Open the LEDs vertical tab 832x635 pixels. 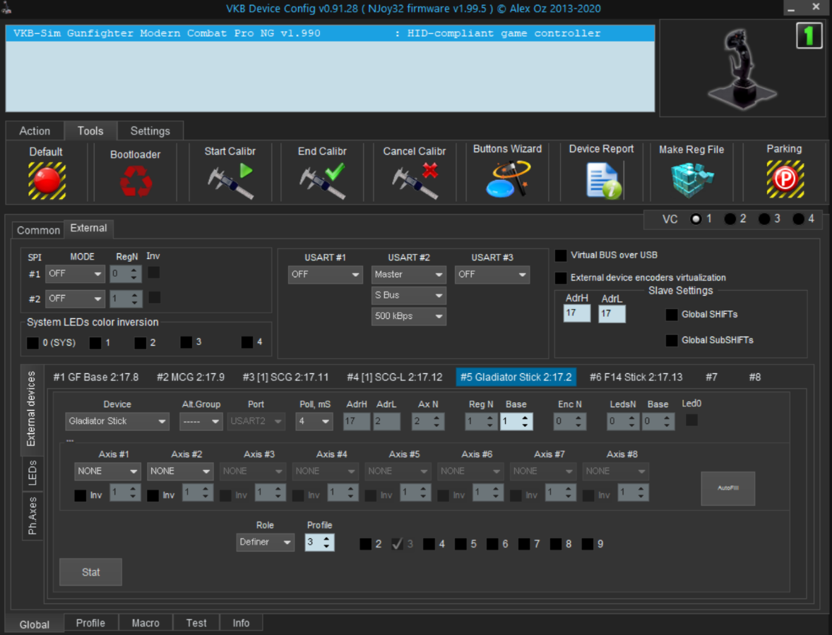point(32,473)
